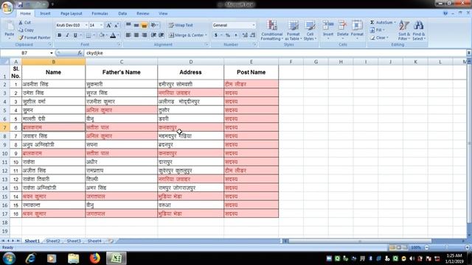Open the General number format dropdown
The width and height of the screenshot is (472, 265).
pyautogui.click(x=254, y=25)
